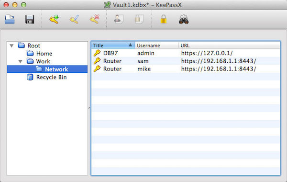Delete entry with the red X key icon
The height and width of the screenshot is (182, 287).
click(x=94, y=19)
